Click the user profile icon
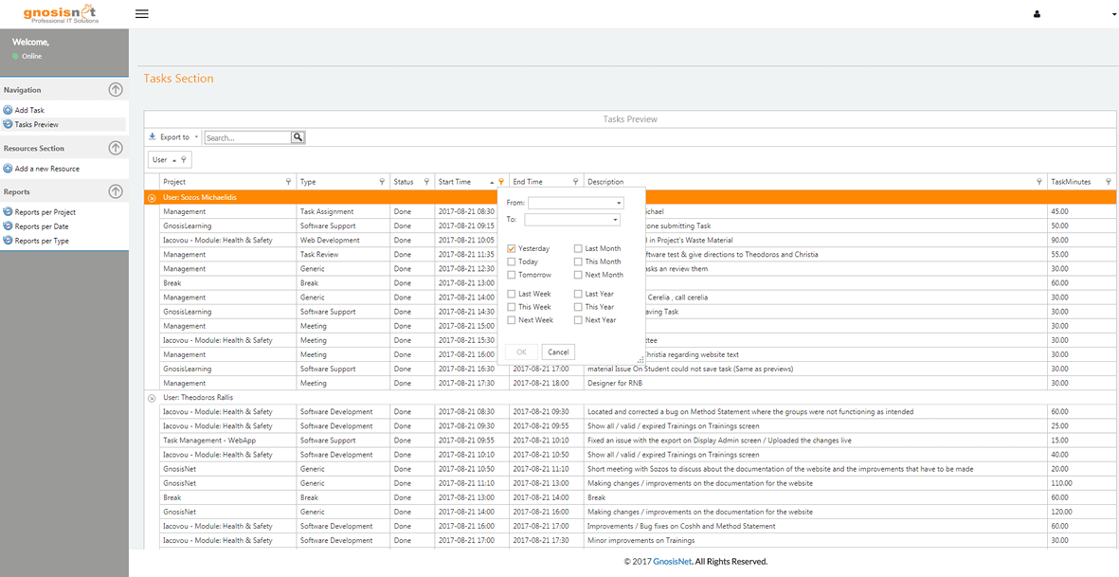Screen dimensions: 1119x577 (x=1037, y=14)
